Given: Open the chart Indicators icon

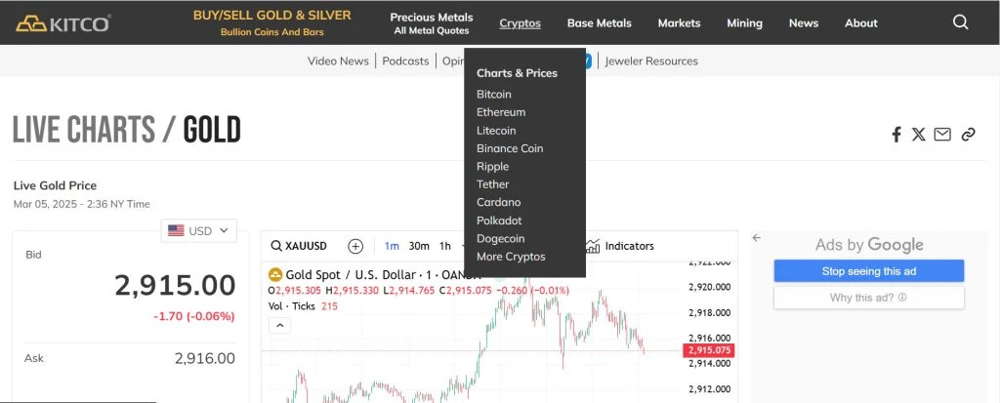Looking at the screenshot, I should pos(593,246).
